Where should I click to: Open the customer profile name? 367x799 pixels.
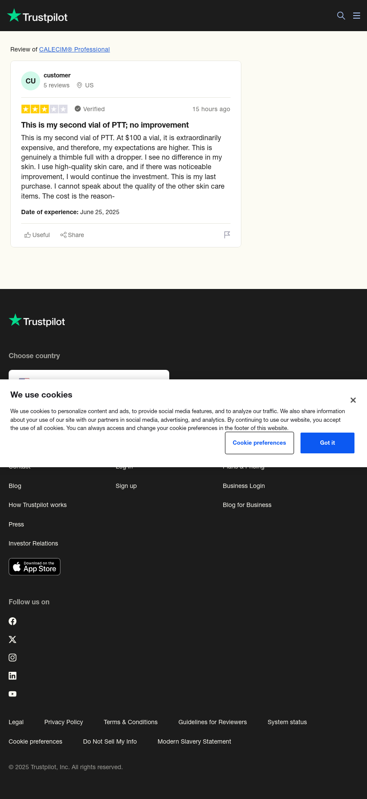tap(57, 75)
